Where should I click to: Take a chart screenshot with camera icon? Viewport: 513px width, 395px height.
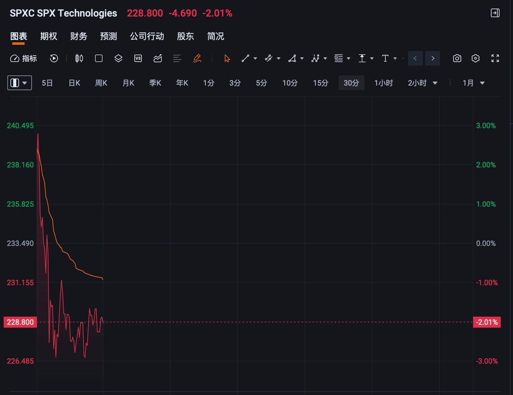click(x=457, y=59)
